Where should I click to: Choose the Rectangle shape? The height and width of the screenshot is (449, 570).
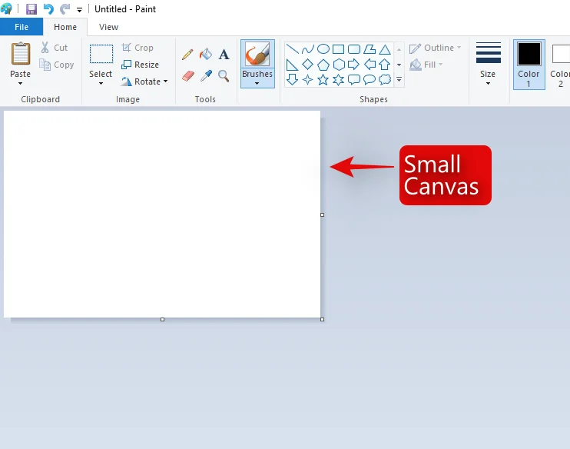coord(339,48)
